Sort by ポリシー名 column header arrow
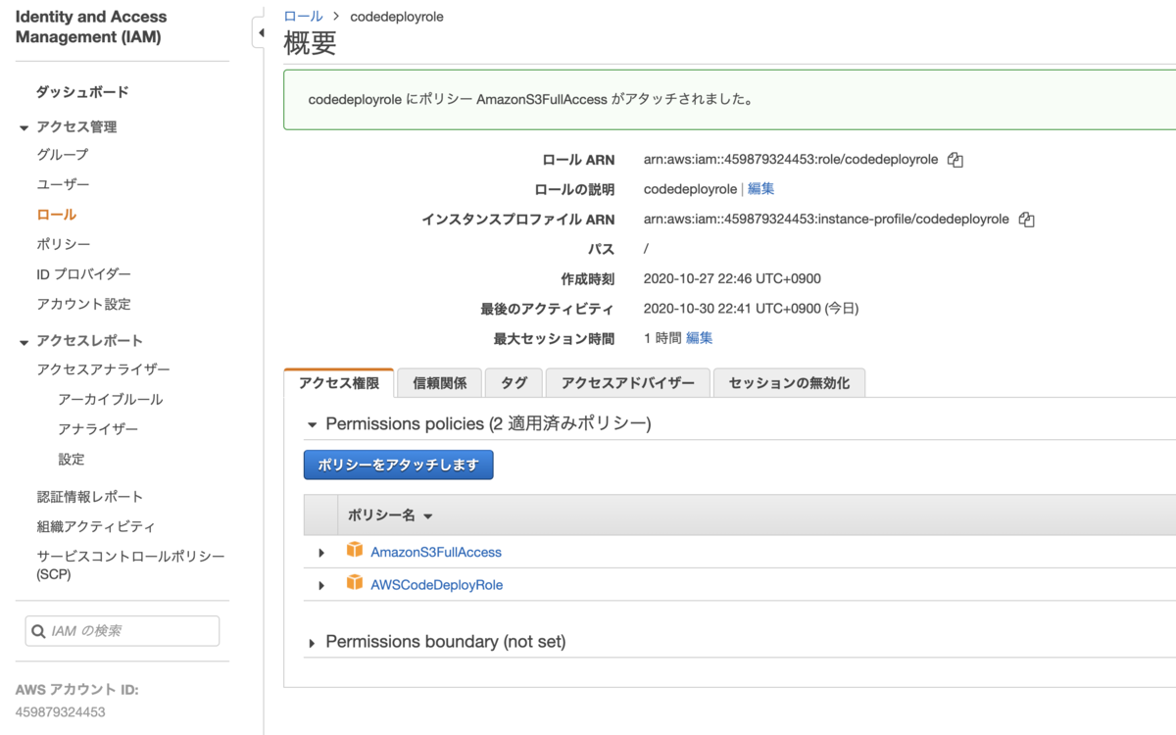Viewport: 1176px width, 735px height. [427, 516]
